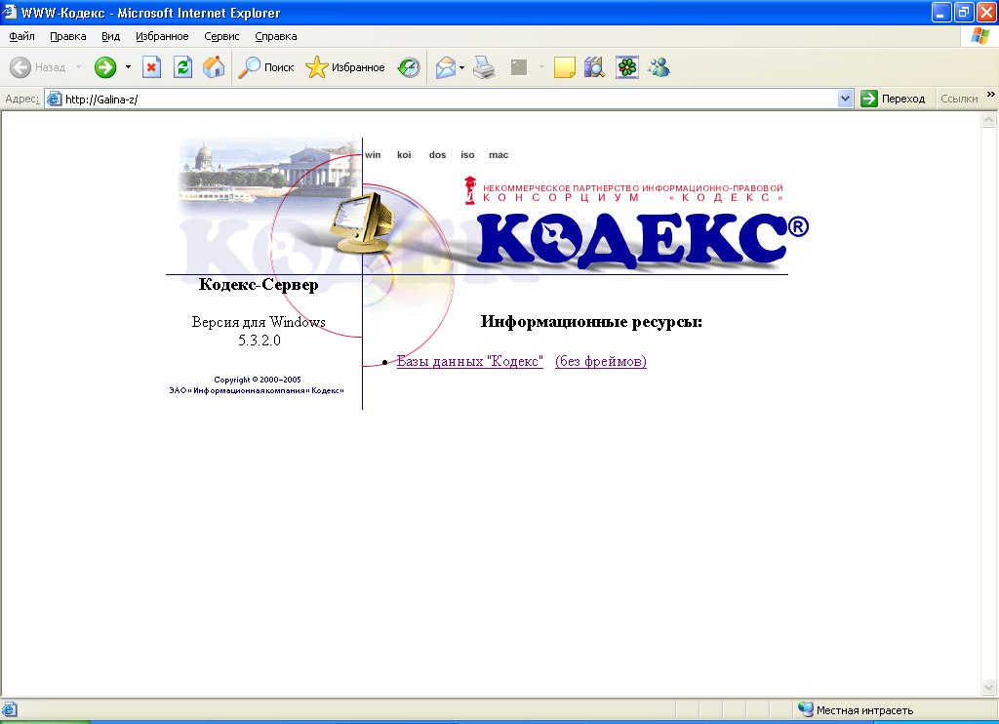This screenshot has width=999, height=724.
Task: Open Back button history dropdown arrow
Action: pos(78,67)
